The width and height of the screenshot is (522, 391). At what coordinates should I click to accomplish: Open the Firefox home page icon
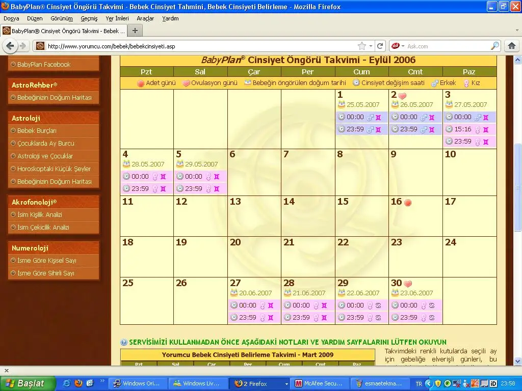tap(512, 46)
